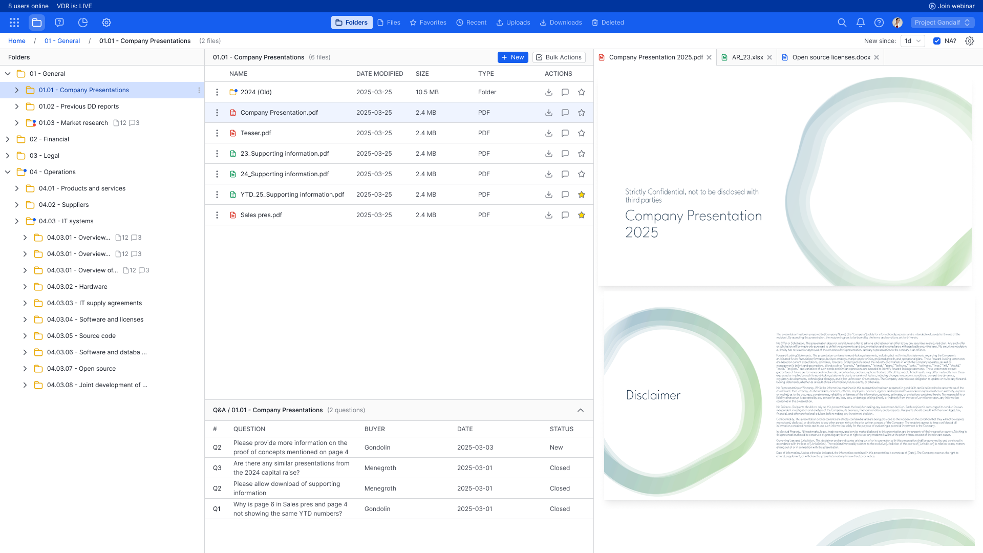The image size is (983, 553).
Task: Switch to the Favorites tab
Action: click(x=428, y=23)
